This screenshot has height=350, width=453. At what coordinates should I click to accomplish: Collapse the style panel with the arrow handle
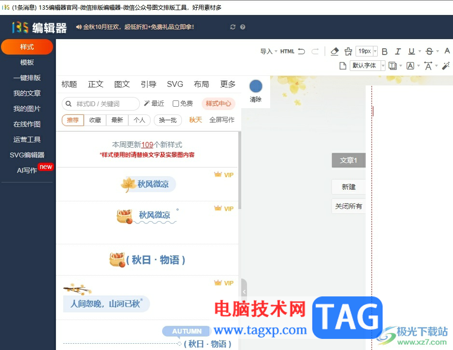pyautogui.click(x=244, y=292)
